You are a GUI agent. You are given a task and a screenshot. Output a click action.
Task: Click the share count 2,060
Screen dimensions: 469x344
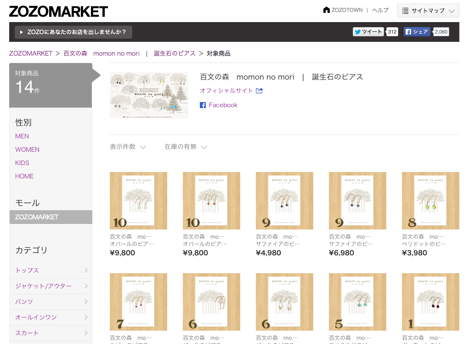pyautogui.click(x=441, y=32)
